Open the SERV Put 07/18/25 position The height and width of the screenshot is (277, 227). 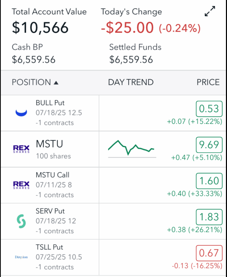click(x=56, y=221)
